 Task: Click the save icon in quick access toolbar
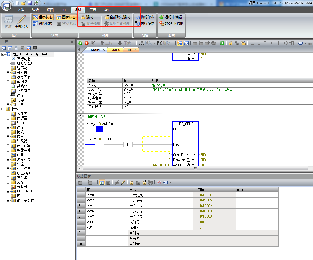30,3
